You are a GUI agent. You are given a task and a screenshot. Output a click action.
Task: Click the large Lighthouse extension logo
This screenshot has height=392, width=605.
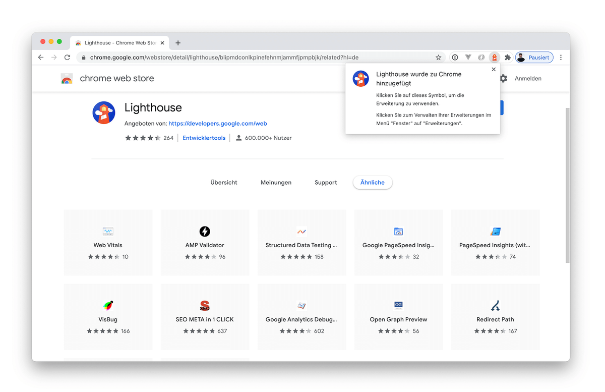tap(104, 113)
